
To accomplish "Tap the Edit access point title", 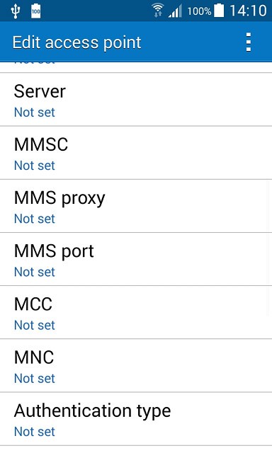I will [76, 42].
